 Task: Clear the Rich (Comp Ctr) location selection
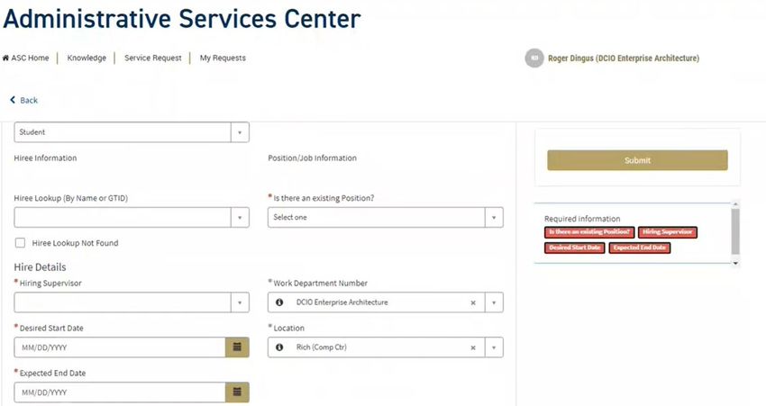[473, 347]
